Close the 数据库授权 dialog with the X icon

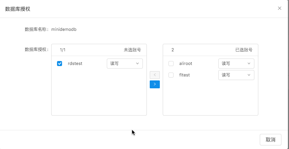click(280, 8)
